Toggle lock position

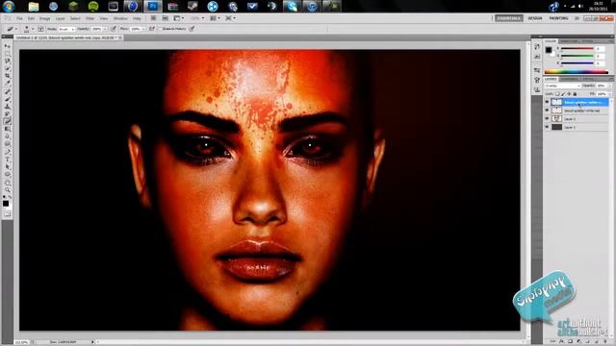click(569, 94)
